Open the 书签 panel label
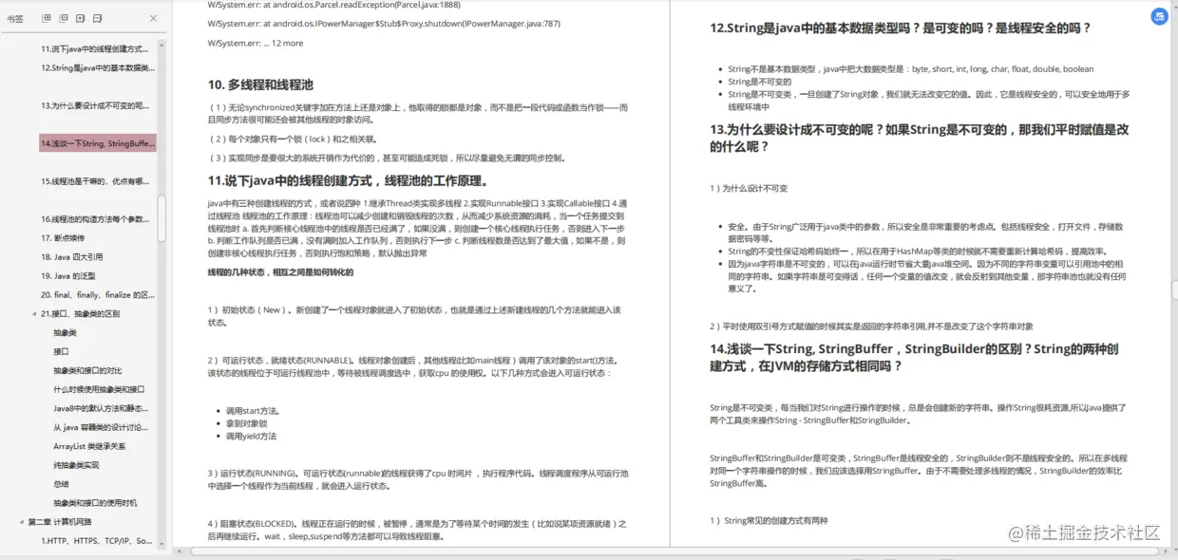Image resolution: width=1178 pixels, height=560 pixels. [x=15, y=18]
